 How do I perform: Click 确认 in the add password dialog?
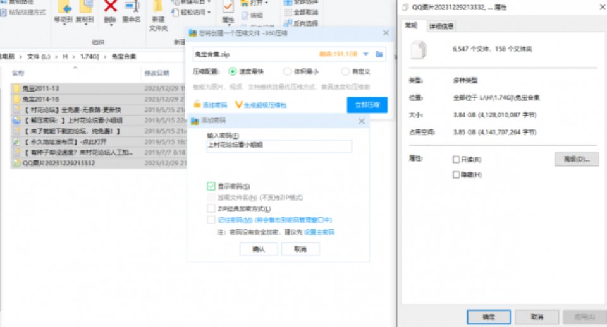[x=259, y=249]
